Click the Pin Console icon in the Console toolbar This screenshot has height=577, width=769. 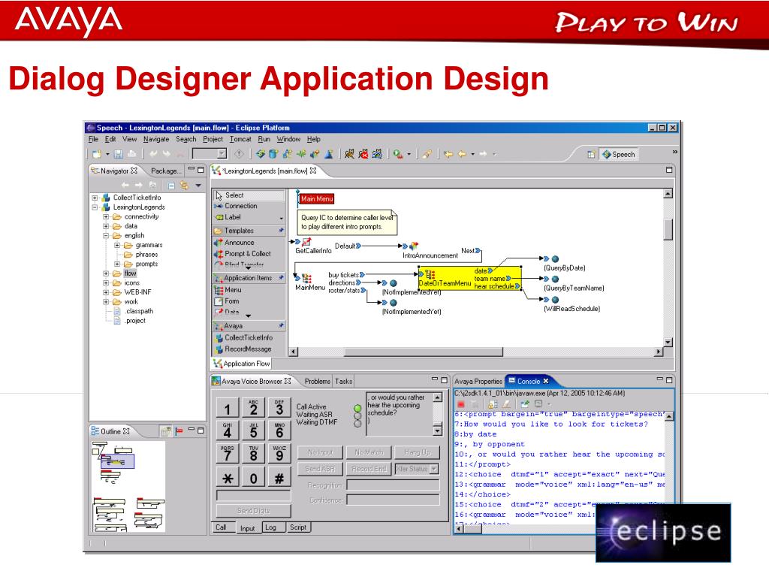[525, 403]
